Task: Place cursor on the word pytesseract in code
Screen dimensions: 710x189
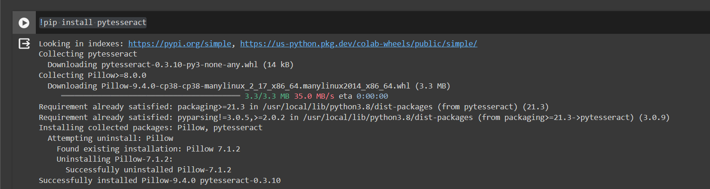Action: (122, 23)
